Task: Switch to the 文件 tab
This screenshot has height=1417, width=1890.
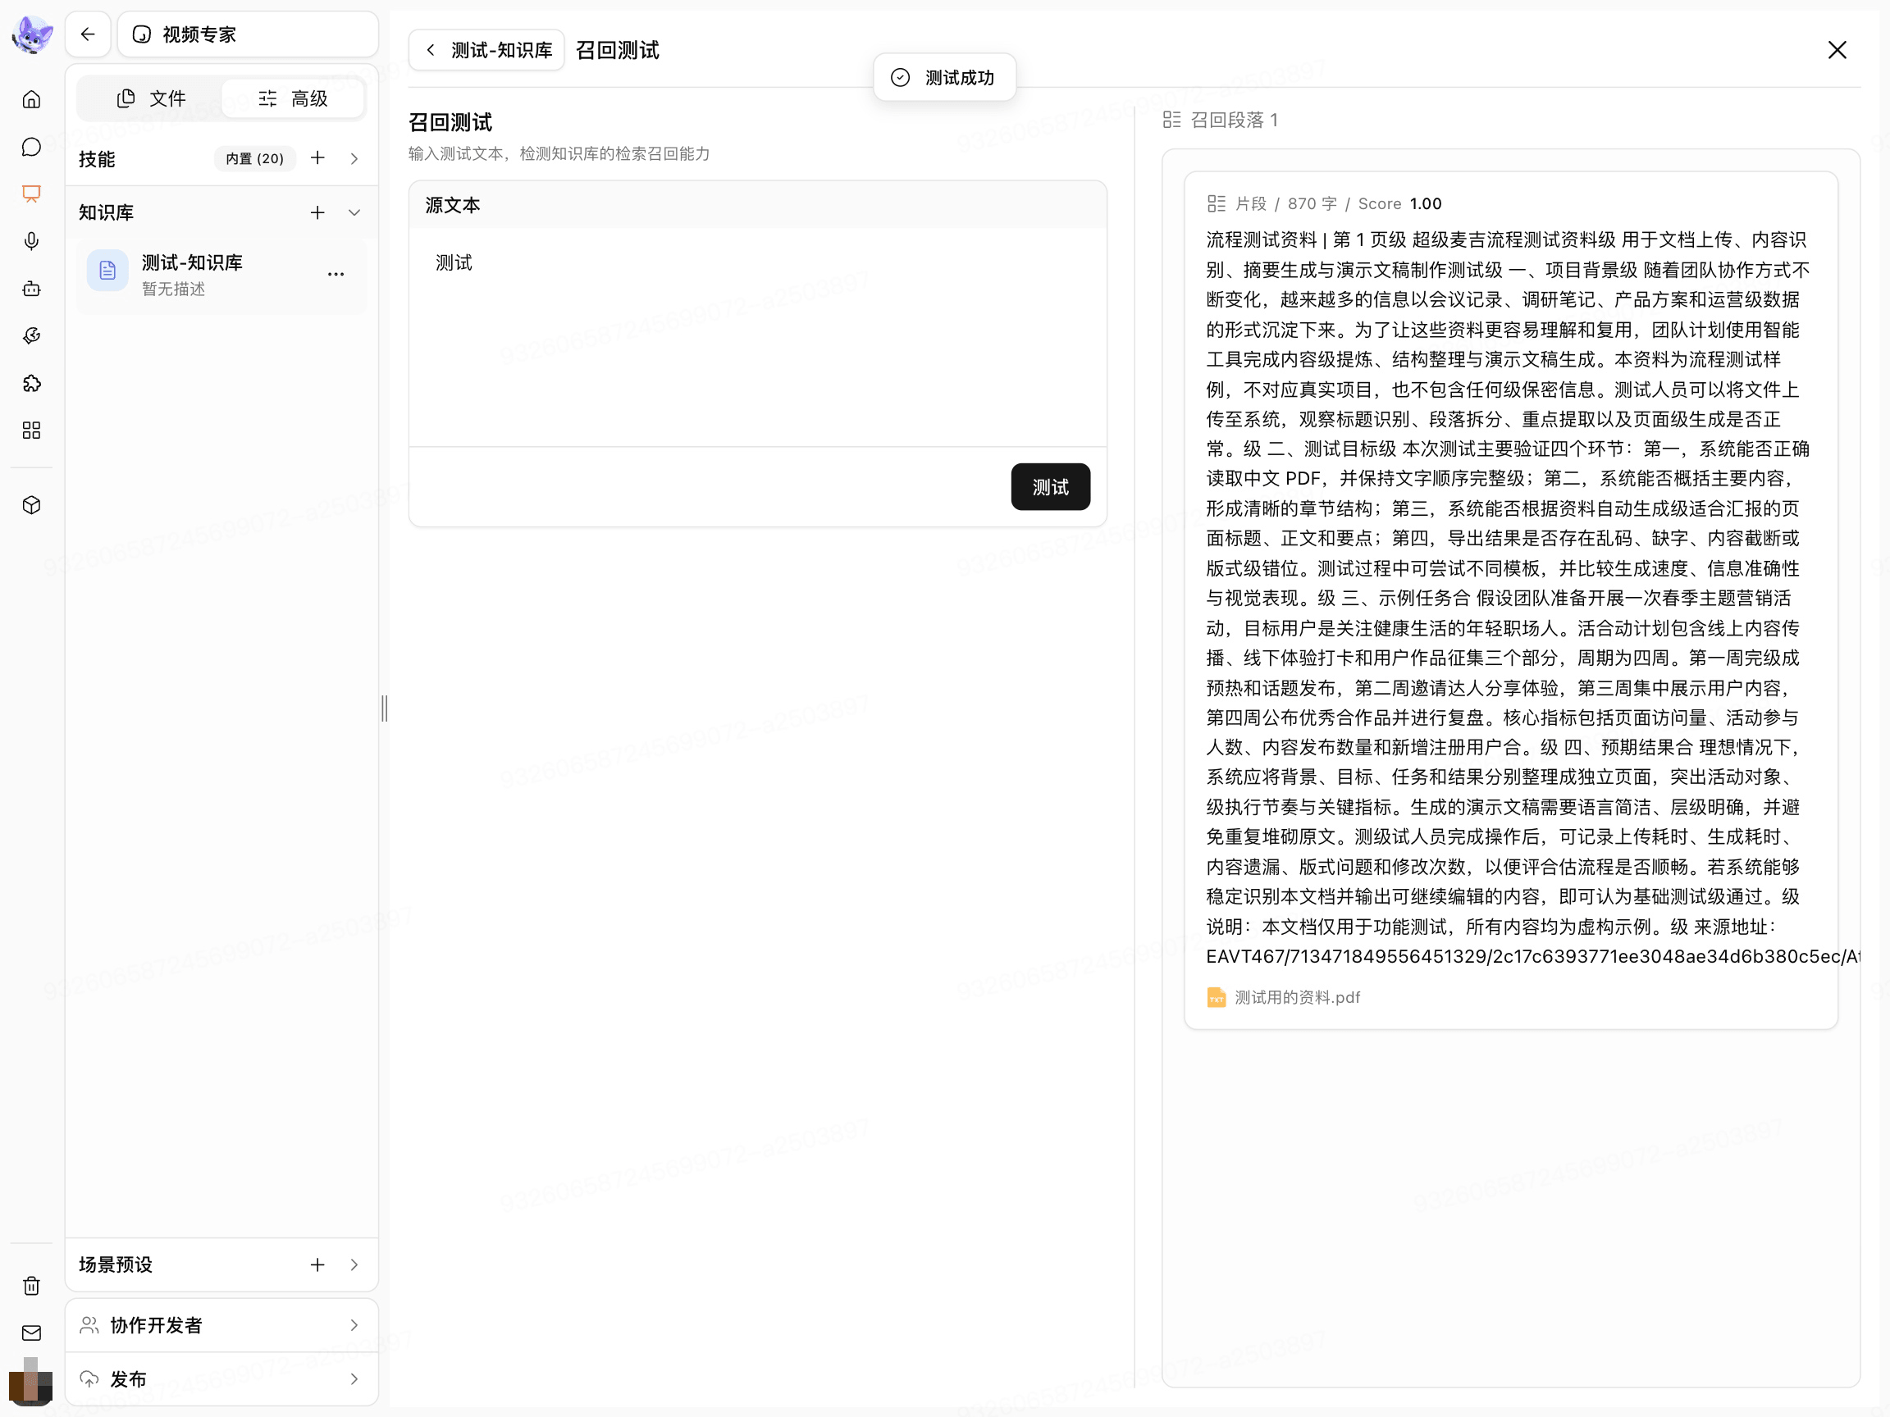Action: (150, 98)
